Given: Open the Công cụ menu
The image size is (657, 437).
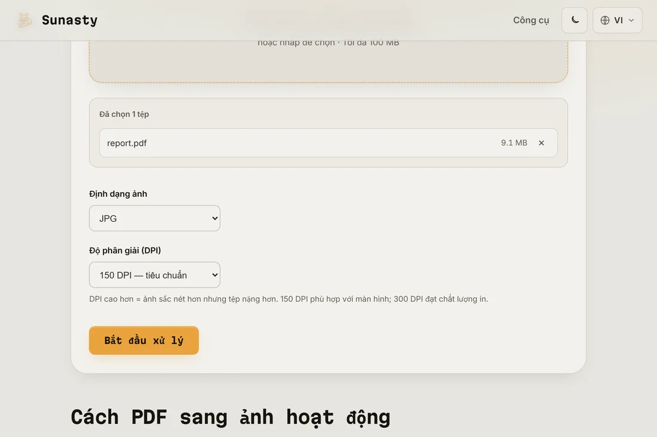Looking at the screenshot, I should [x=531, y=20].
